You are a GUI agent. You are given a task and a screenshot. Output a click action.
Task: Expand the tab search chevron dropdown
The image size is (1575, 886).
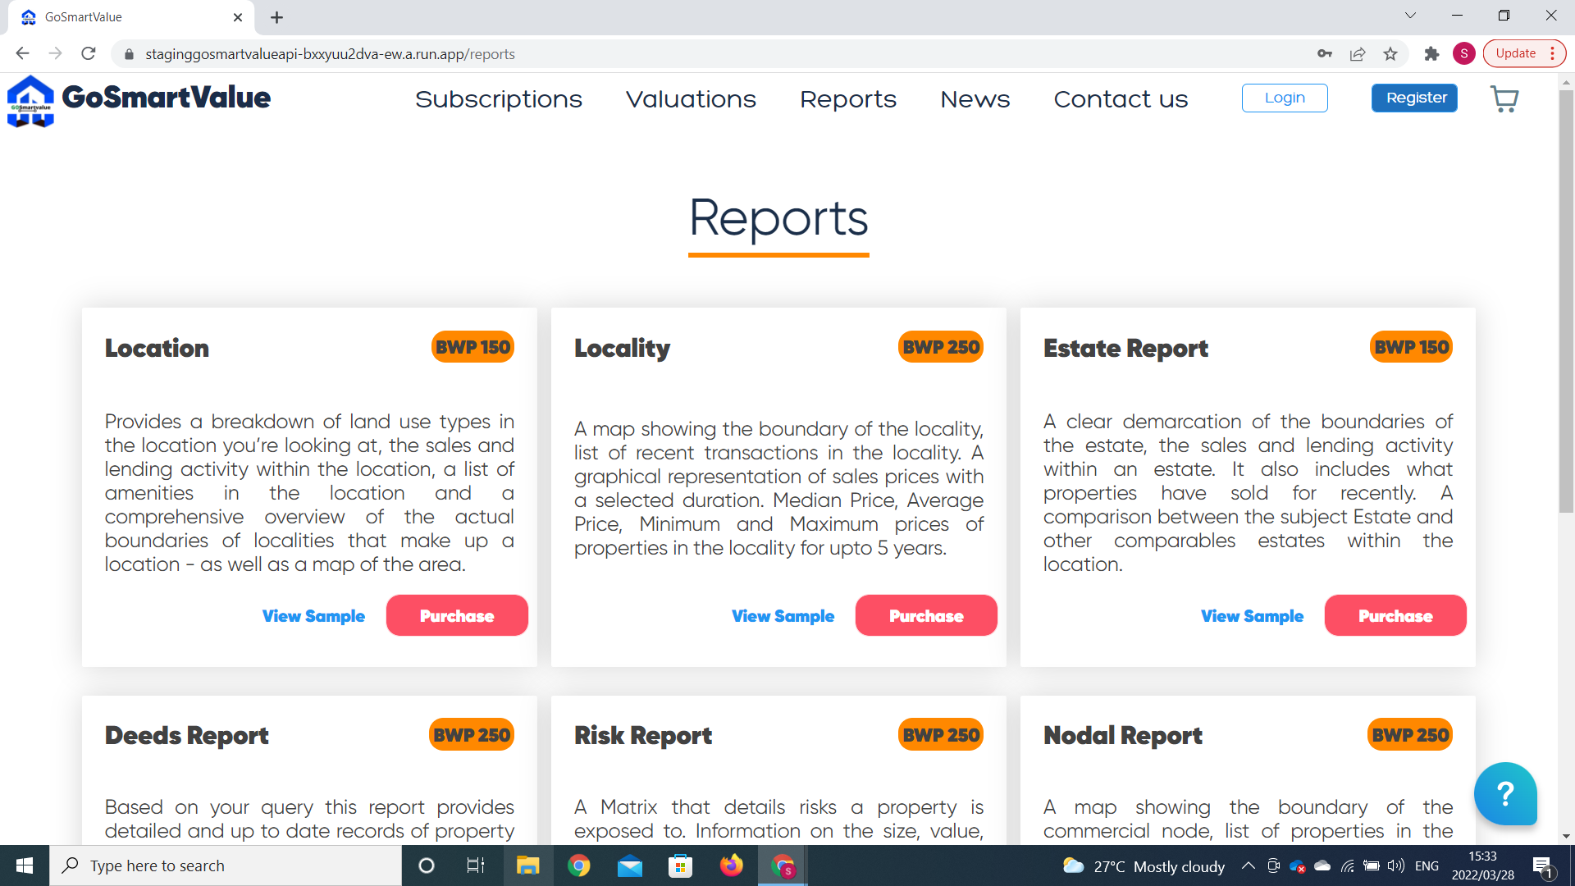tap(1410, 16)
